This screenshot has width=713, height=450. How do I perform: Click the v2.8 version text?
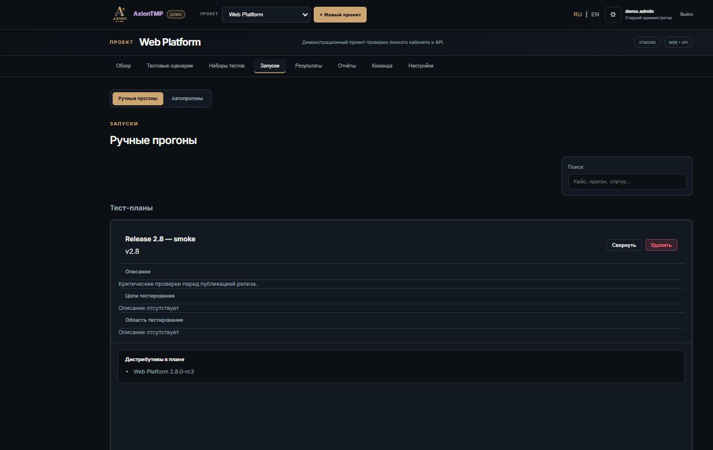[132, 251]
